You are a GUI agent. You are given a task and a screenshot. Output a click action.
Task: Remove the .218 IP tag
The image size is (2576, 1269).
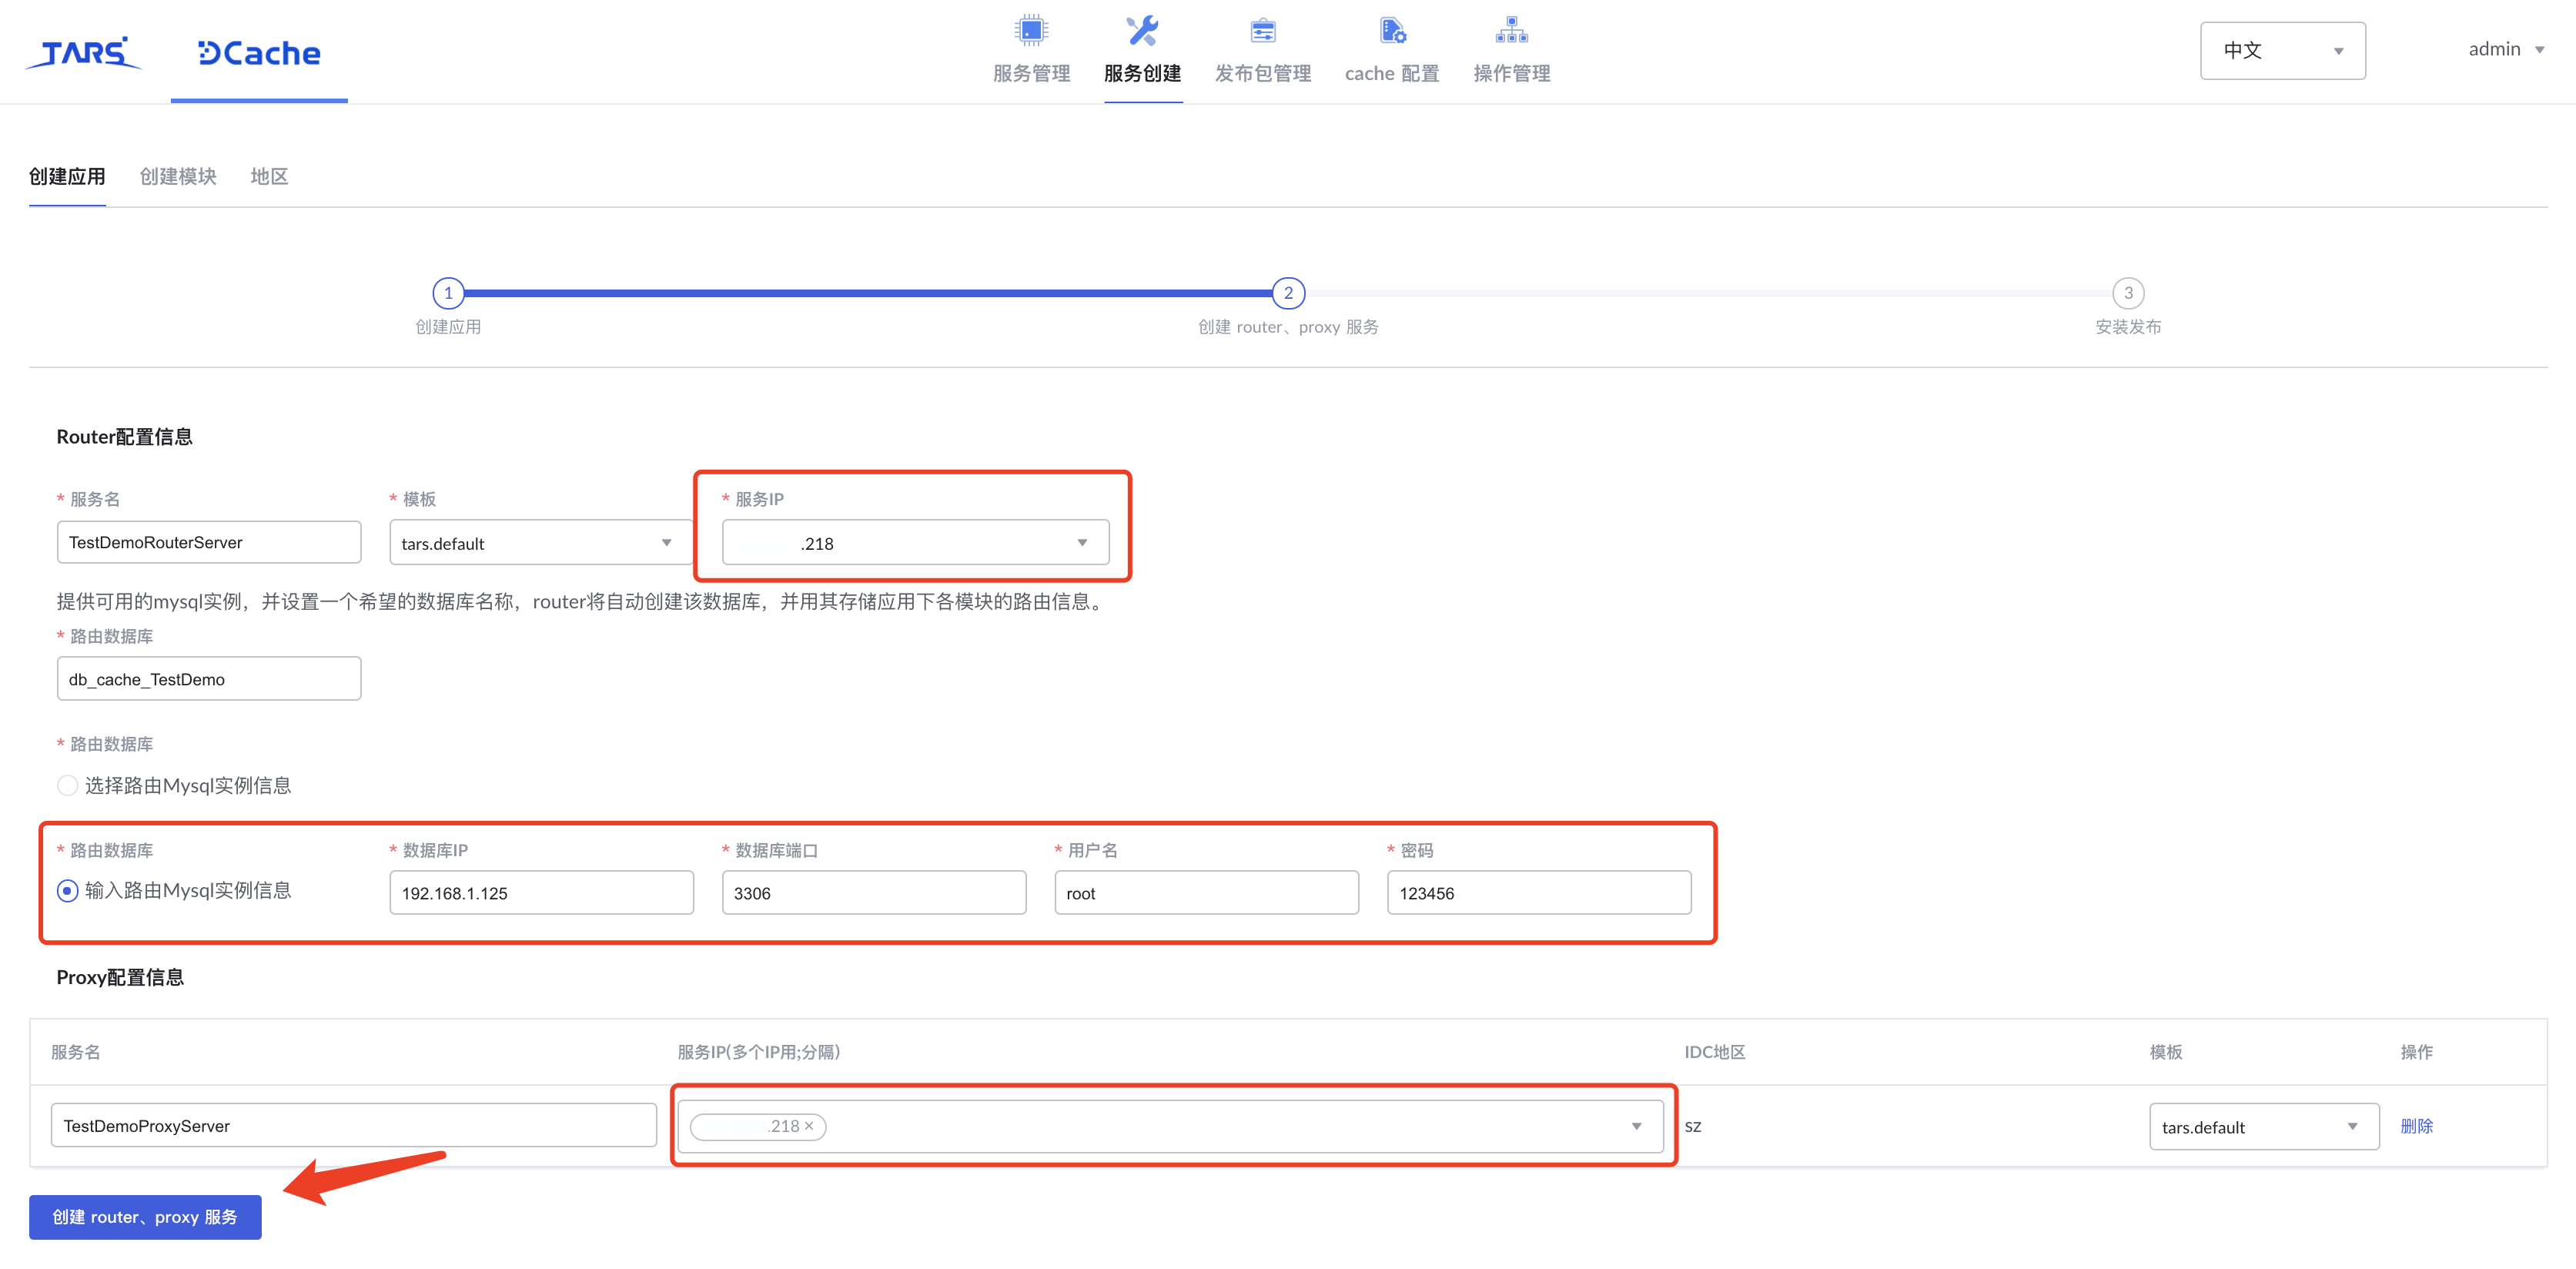coord(809,1127)
